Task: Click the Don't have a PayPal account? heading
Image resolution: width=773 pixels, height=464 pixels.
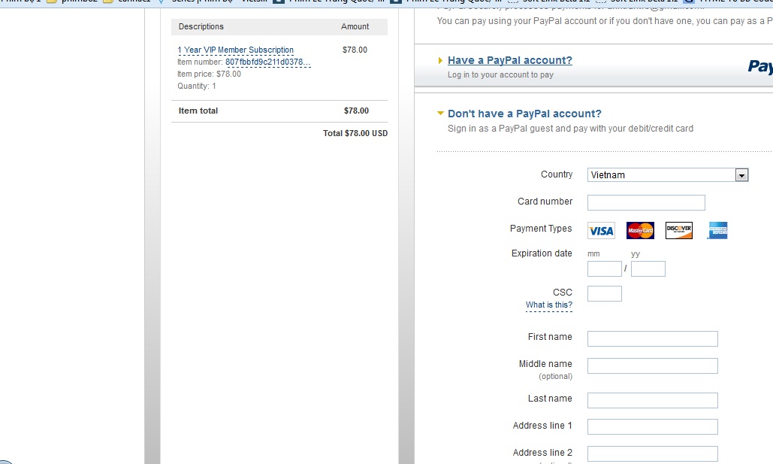Action: [x=524, y=114]
